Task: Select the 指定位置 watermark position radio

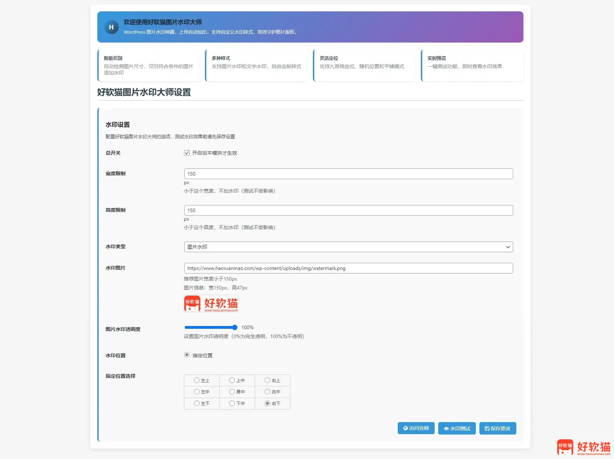Action: (187, 355)
